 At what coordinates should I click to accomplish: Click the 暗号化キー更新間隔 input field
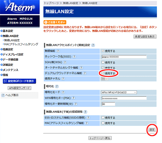pos(108,104)
